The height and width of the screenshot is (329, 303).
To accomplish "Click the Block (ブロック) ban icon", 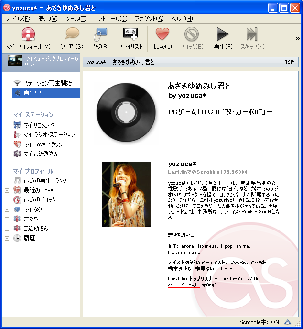I will click(192, 34).
